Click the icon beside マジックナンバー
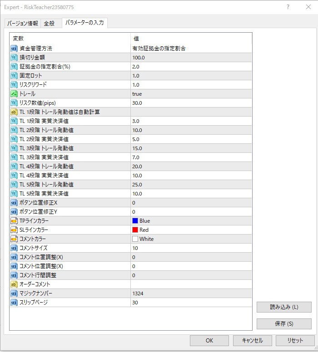 point(14,293)
